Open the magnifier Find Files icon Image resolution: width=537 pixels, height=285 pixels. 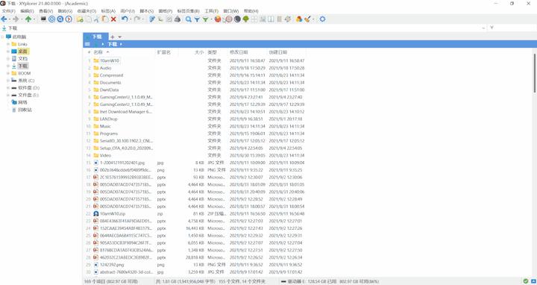click(189, 19)
